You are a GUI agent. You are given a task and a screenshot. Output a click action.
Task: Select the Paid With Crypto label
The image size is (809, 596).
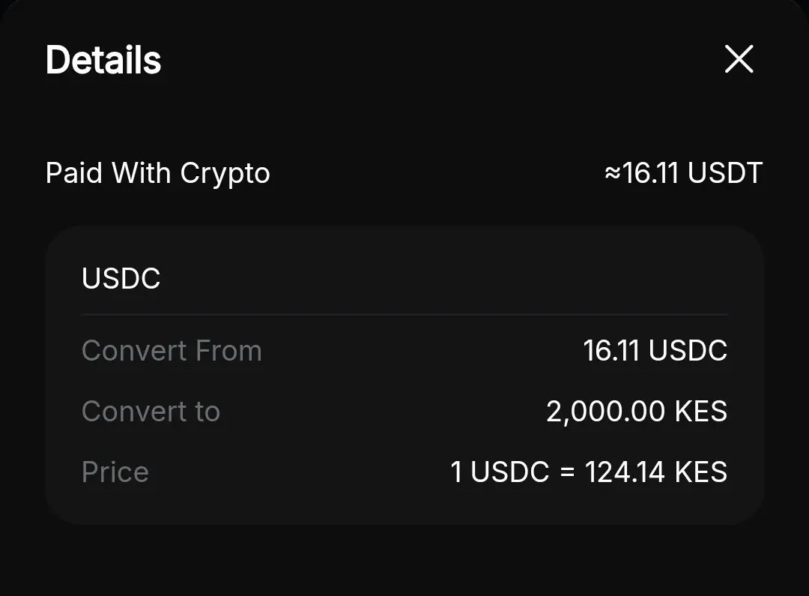(157, 173)
